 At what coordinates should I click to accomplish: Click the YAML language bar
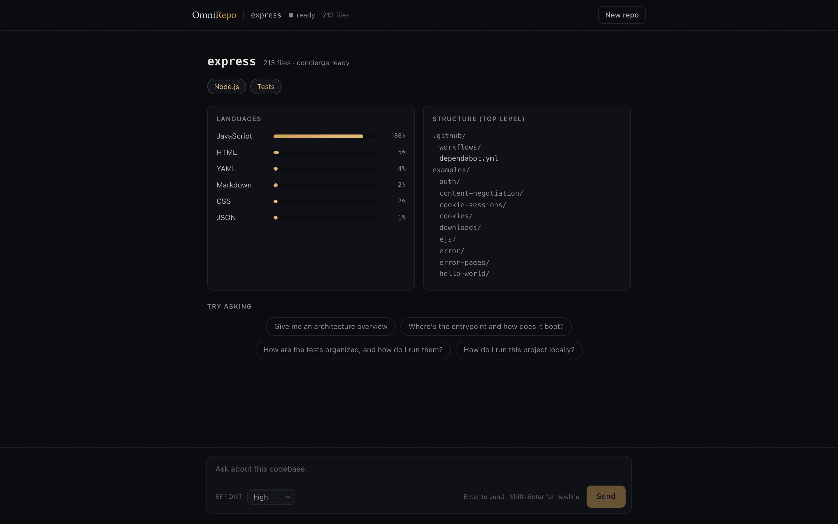coord(326,169)
